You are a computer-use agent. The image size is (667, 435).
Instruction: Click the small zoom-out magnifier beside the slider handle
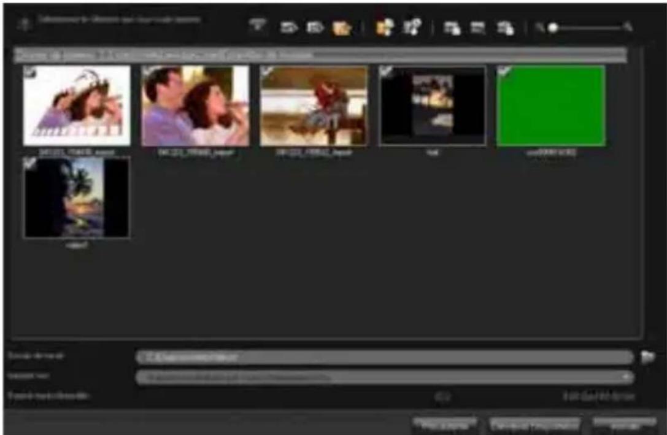(x=539, y=28)
